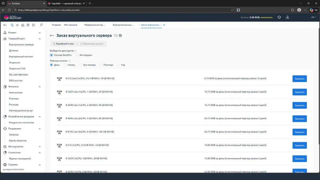Click the expand-all plus icon in sidebar toolbar
The image size is (320, 180).
28,25
